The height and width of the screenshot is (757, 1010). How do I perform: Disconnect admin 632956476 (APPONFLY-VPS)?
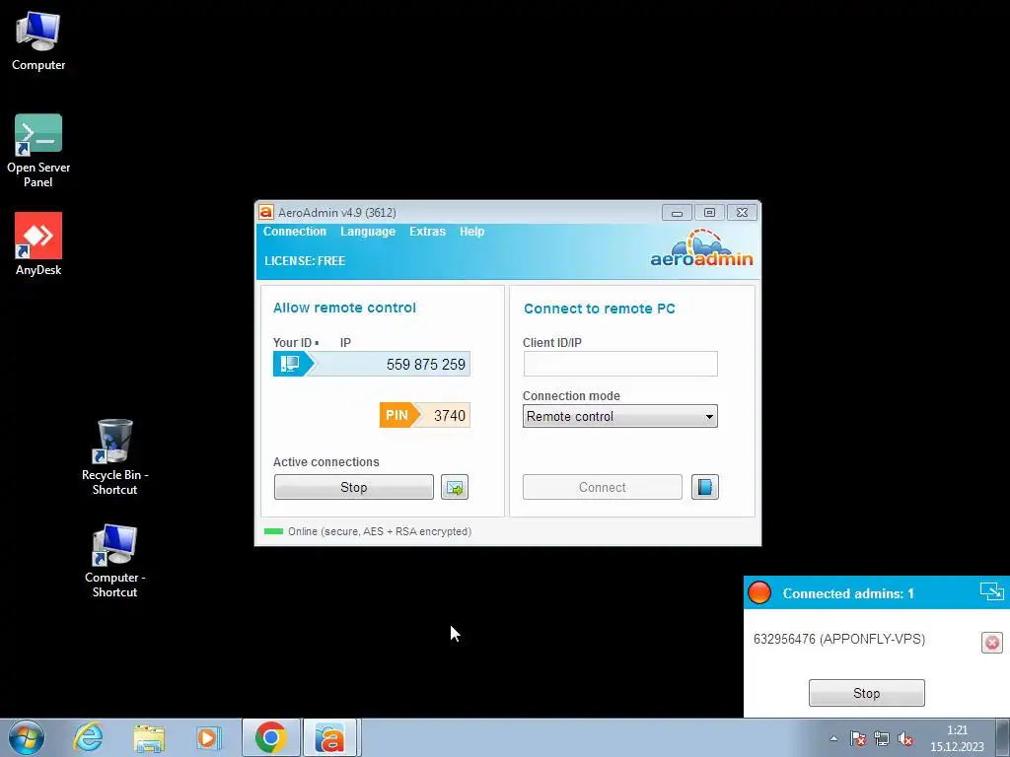pos(992,643)
